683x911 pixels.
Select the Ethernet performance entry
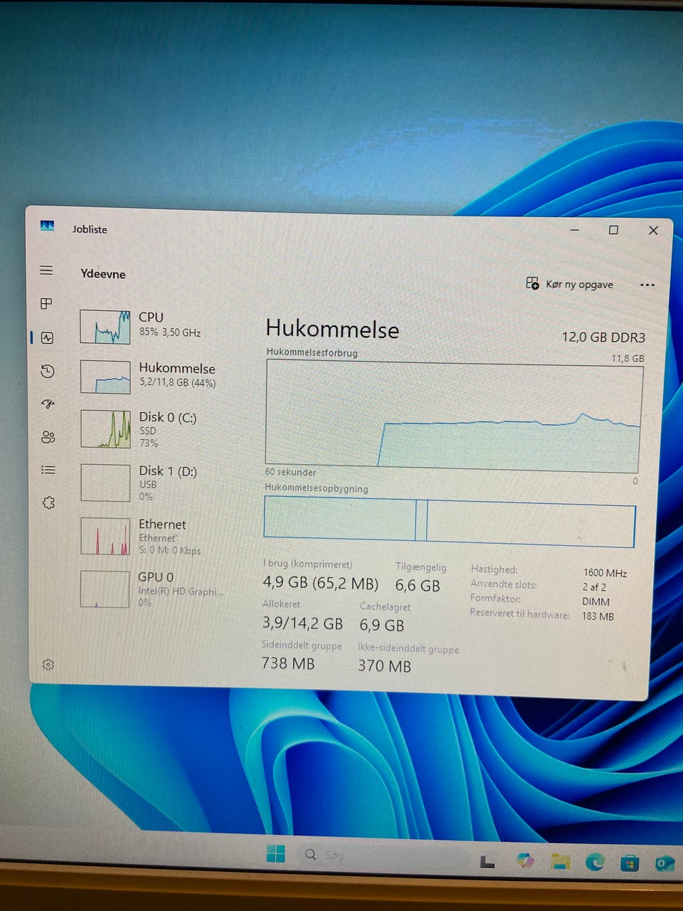click(153, 537)
